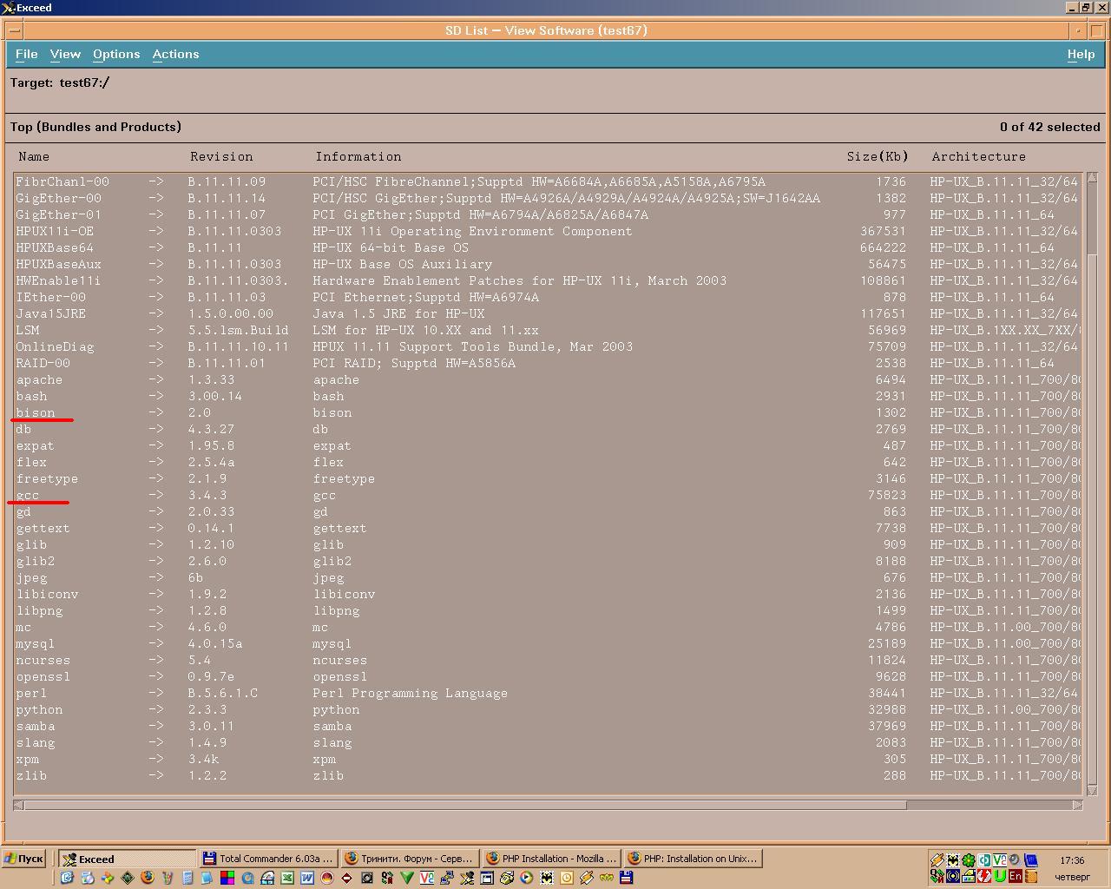Viewport: 1111px width, 889px height.
Task: Click the horizontal scrollbar right arrow
Action: pos(1077,805)
